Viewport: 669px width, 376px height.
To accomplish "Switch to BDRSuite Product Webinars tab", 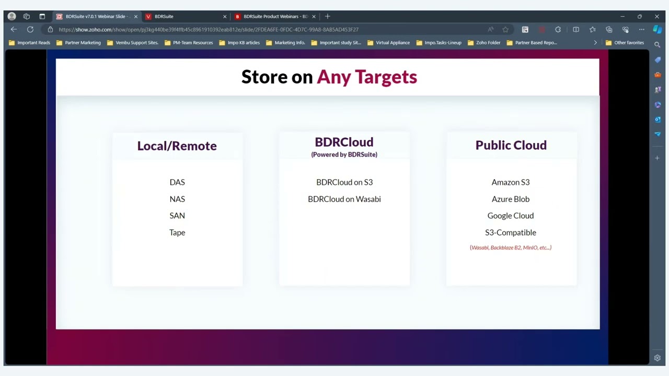I will [x=275, y=16].
